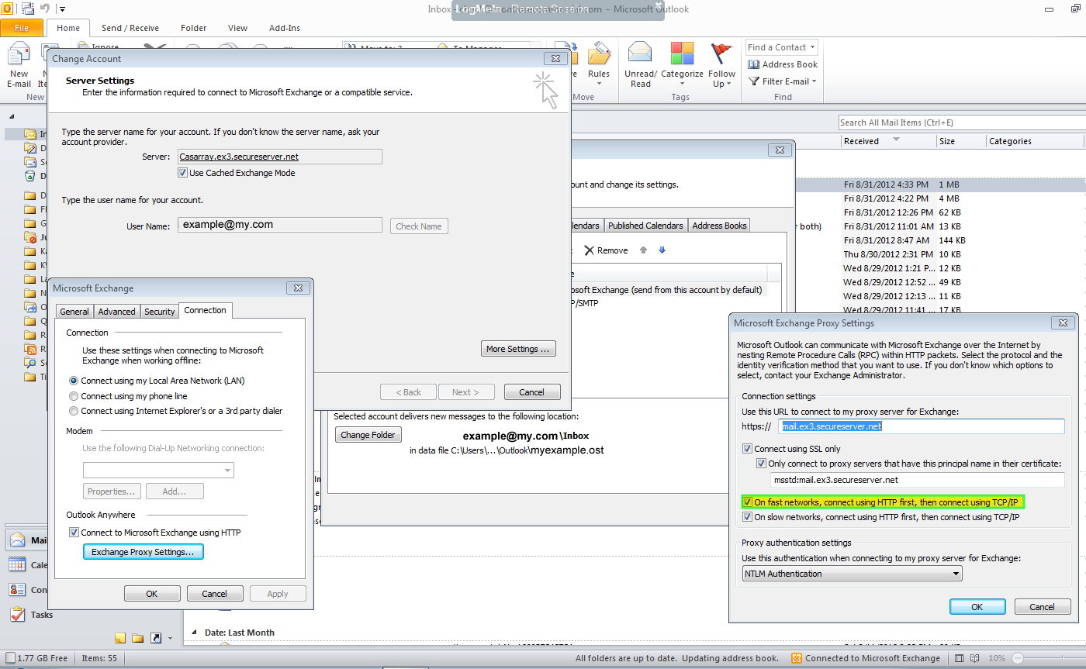Switch to the Folder ribbon tab
This screenshot has height=669, width=1086.
[194, 28]
